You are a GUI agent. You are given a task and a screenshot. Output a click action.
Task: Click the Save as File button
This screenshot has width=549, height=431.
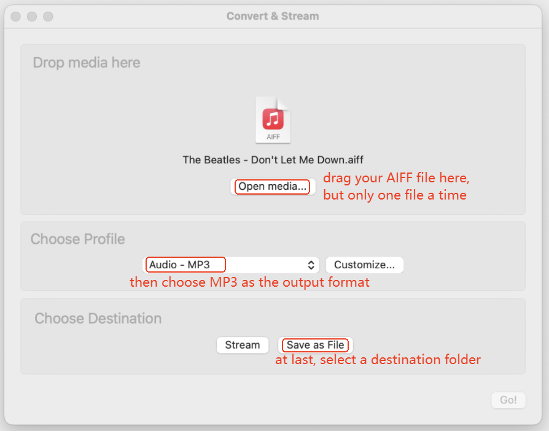[316, 345]
